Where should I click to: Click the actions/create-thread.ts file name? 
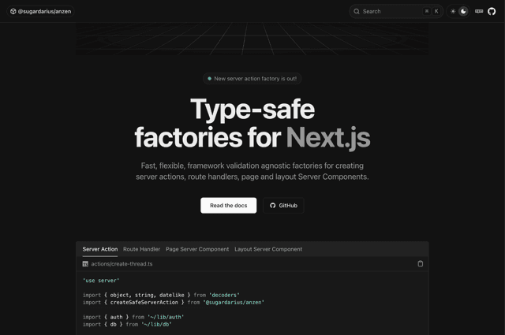122,264
